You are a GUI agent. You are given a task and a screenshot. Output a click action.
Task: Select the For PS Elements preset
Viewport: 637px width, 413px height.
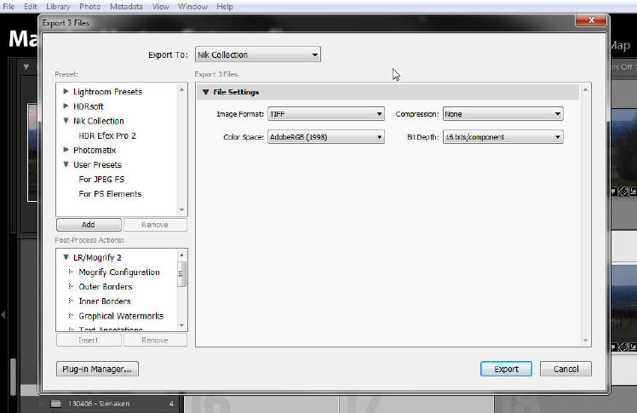pyautogui.click(x=110, y=193)
